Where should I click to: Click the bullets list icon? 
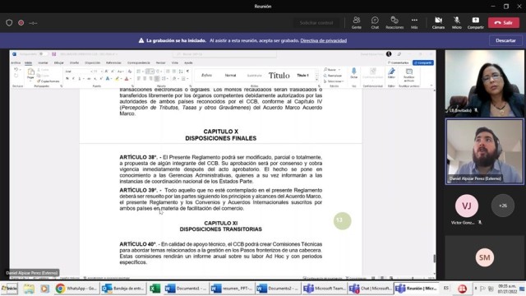click(x=140, y=72)
